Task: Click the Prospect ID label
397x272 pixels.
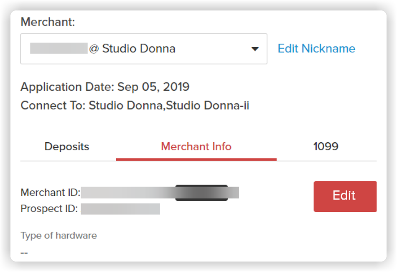Action: pyautogui.click(x=49, y=209)
